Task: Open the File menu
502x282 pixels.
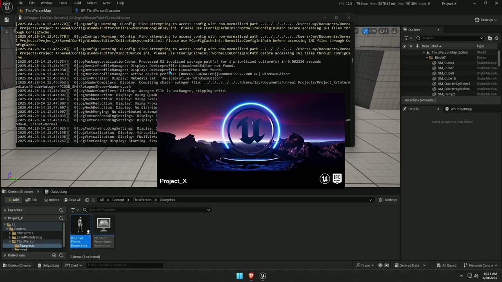Action: 20,3
